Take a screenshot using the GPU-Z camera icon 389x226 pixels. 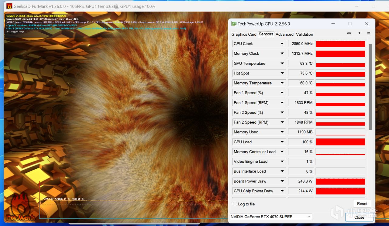coord(349,33)
